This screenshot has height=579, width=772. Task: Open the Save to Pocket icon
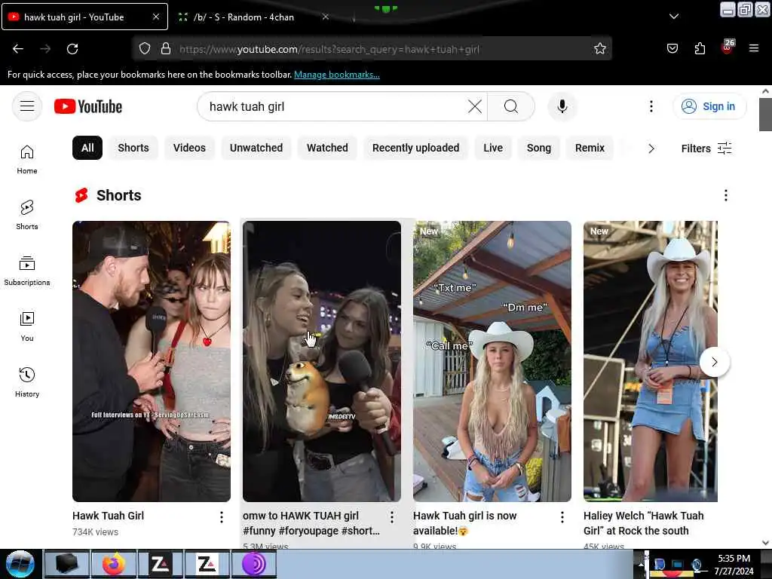tap(672, 48)
